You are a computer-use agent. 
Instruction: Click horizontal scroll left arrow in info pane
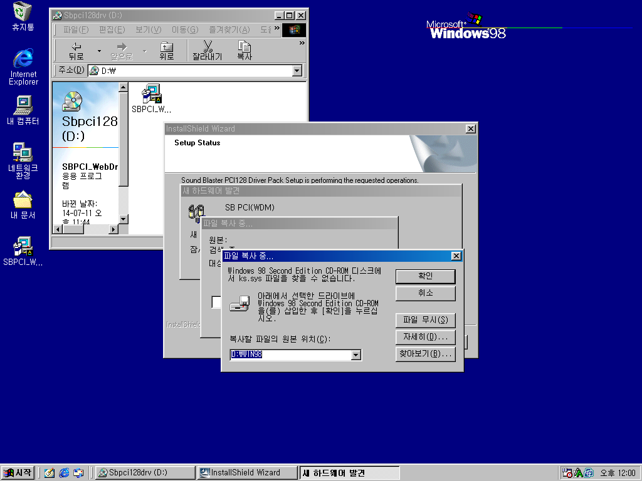click(58, 229)
